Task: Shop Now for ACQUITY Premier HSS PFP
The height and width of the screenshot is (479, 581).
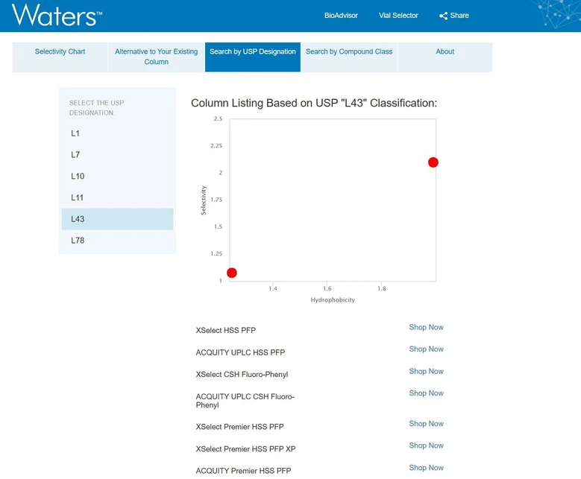Action: [x=426, y=468]
